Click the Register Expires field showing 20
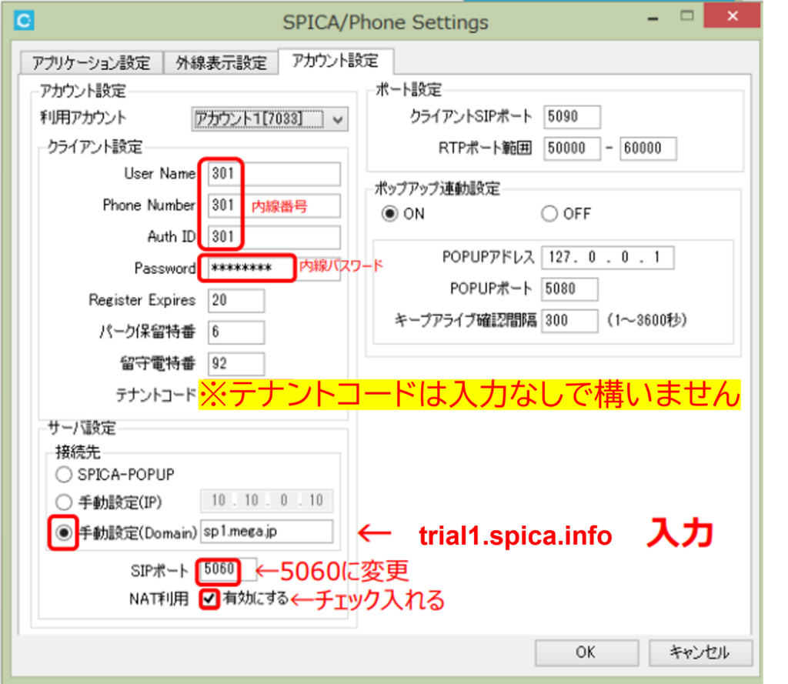This screenshot has width=788, height=684. [x=235, y=300]
